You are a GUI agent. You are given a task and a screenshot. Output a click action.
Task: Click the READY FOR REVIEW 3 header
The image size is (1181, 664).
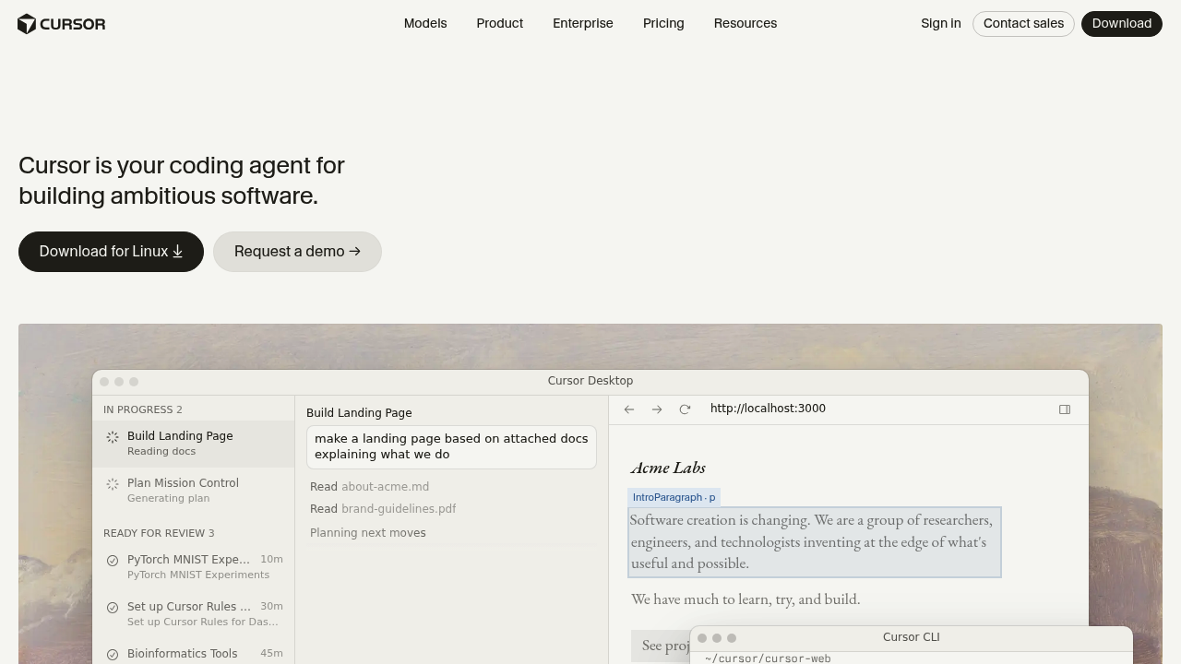pos(159,533)
